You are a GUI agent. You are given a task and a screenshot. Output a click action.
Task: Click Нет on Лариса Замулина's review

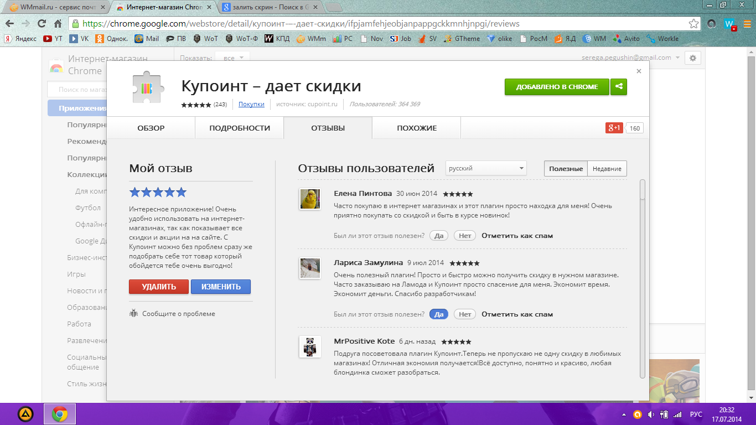465,314
